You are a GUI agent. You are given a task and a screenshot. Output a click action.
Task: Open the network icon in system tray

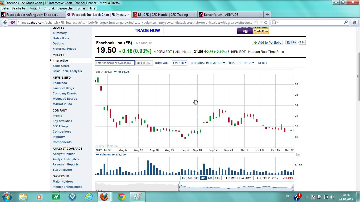point(326,197)
